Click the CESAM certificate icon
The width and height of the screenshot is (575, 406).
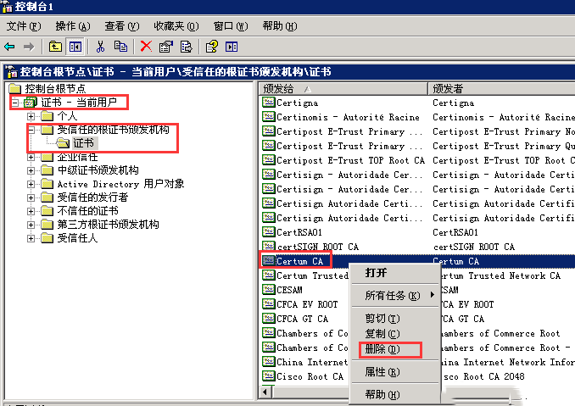269,290
